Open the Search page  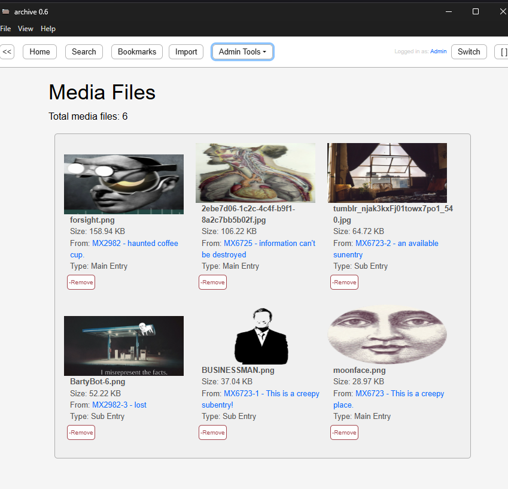tap(84, 51)
